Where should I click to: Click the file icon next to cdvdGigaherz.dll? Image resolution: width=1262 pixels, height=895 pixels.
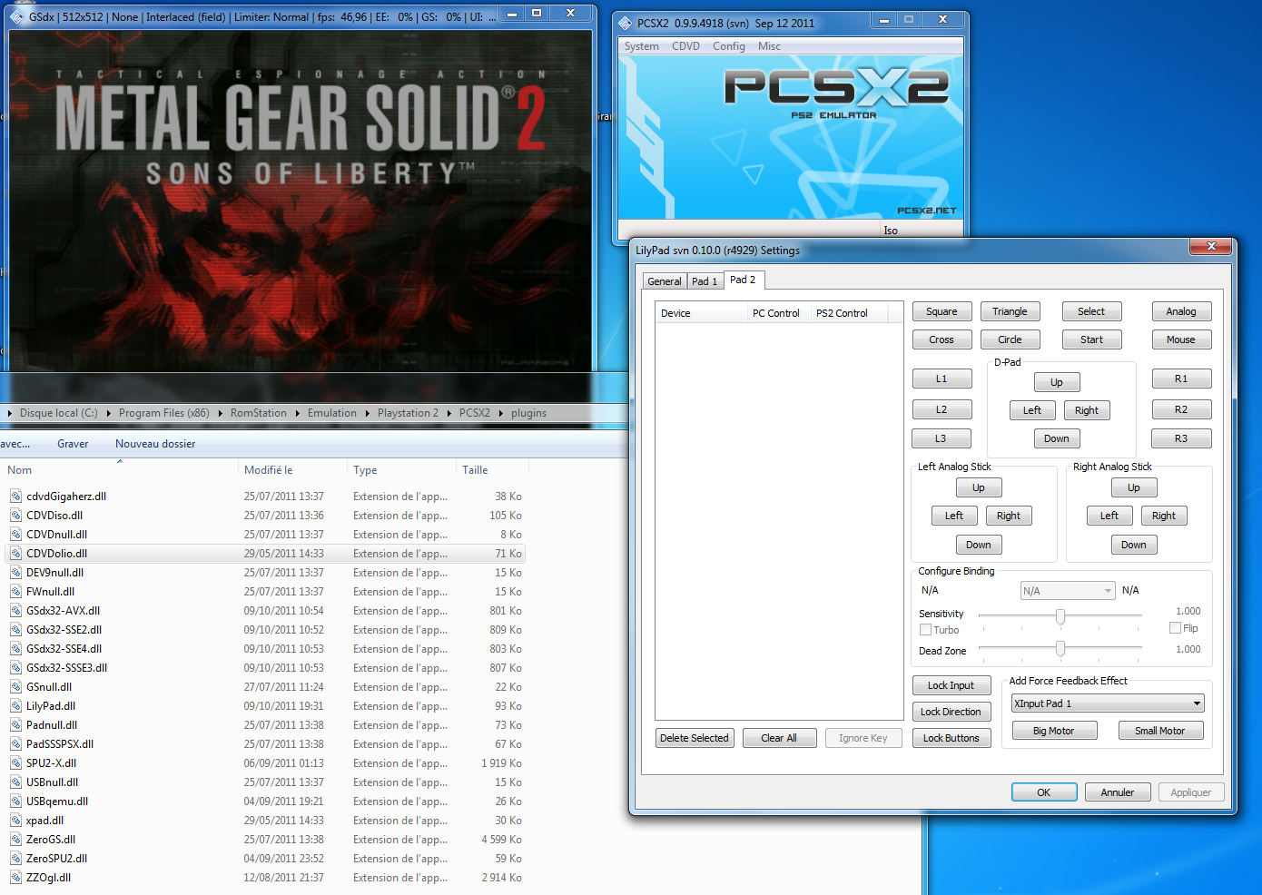[15, 497]
